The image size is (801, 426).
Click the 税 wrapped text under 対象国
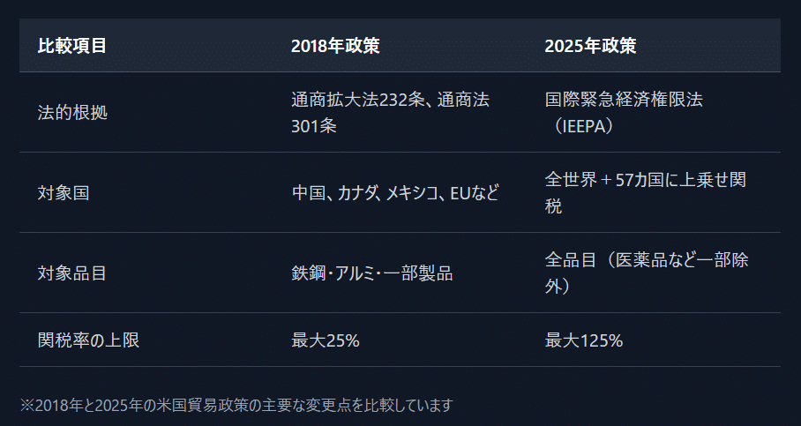coord(553,206)
